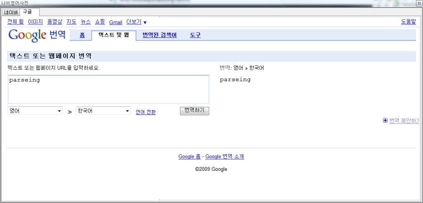Viewport: 423px width, 203px height.
Task: Click the translated result text parseing
Action: tap(235, 80)
